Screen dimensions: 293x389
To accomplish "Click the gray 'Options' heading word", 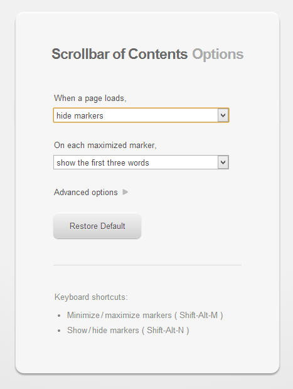I will pos(218,55).
